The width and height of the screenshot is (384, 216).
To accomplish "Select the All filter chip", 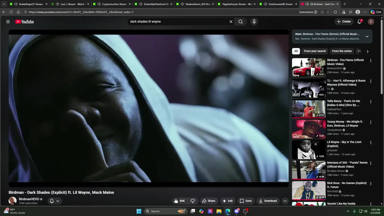I will coord(296,51).
